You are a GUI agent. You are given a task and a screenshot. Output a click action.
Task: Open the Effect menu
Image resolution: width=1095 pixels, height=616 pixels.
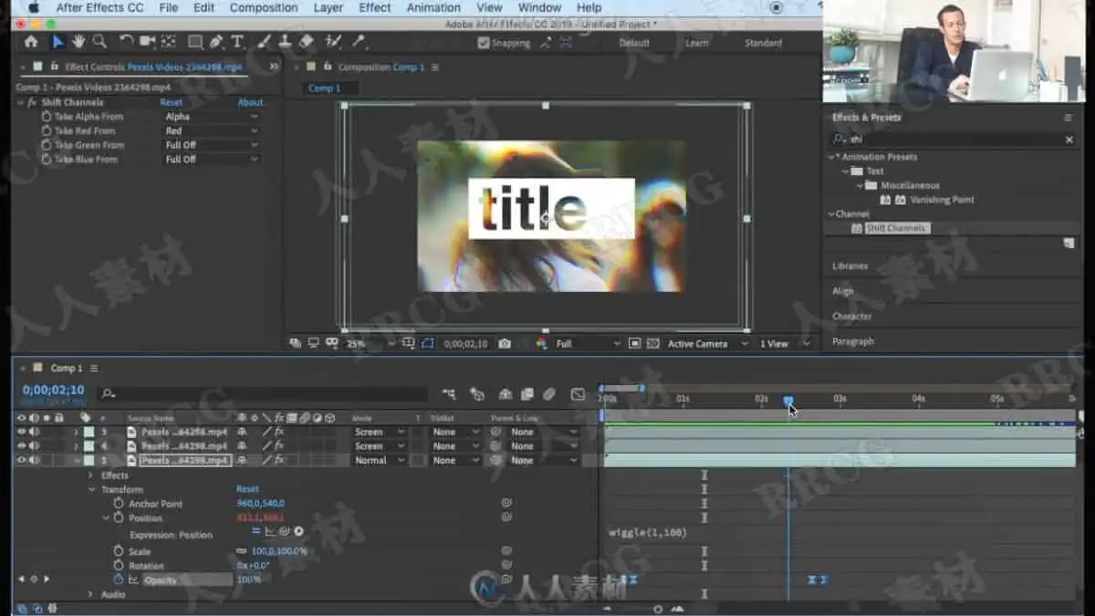[375, 7]
